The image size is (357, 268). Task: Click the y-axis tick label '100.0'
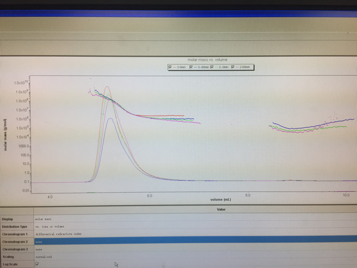coord(25,155)
